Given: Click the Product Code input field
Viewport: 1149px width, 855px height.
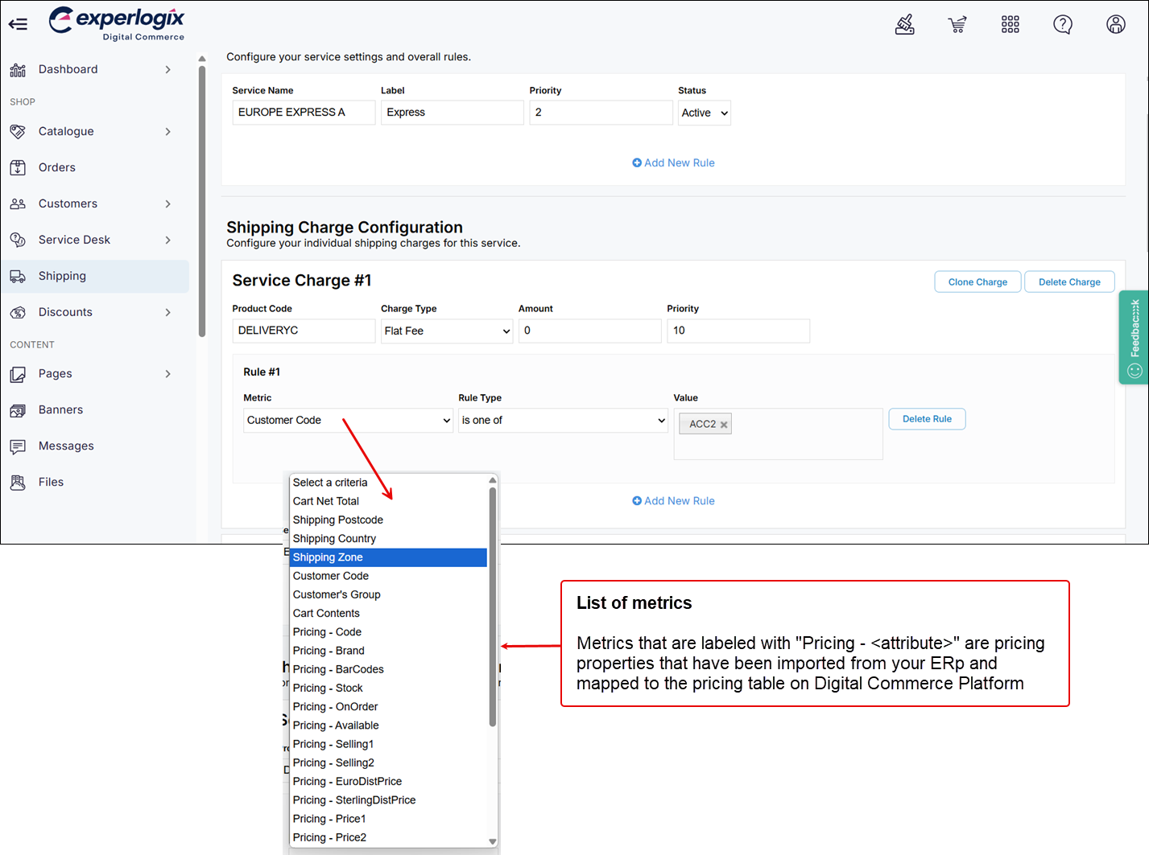Looking at the screenshot, I should coord(304,331).
